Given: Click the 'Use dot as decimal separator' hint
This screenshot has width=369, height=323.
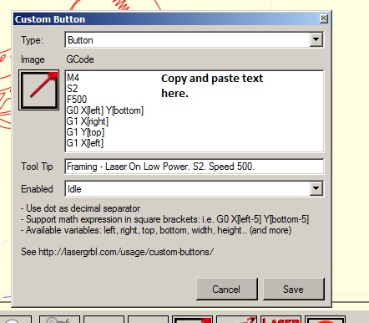Looking at the screenshot, I should pos(80,208).
